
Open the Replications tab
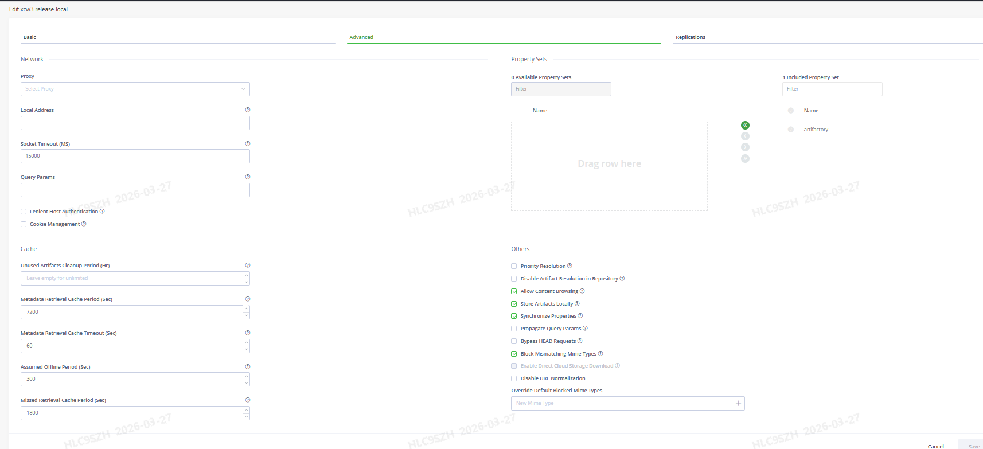point(691,37)
